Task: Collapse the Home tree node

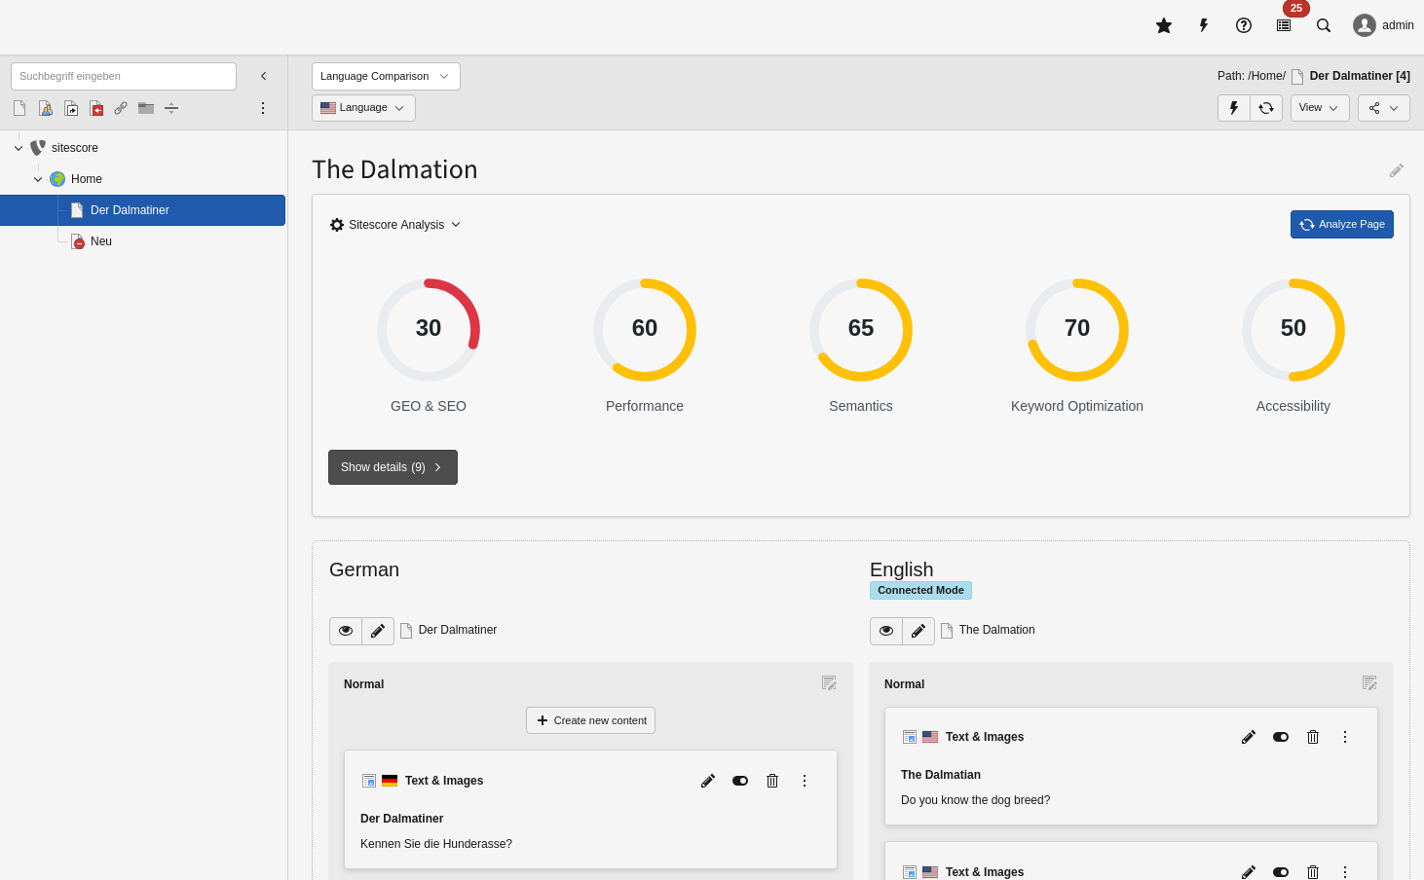Action: [x=38, y=179]
